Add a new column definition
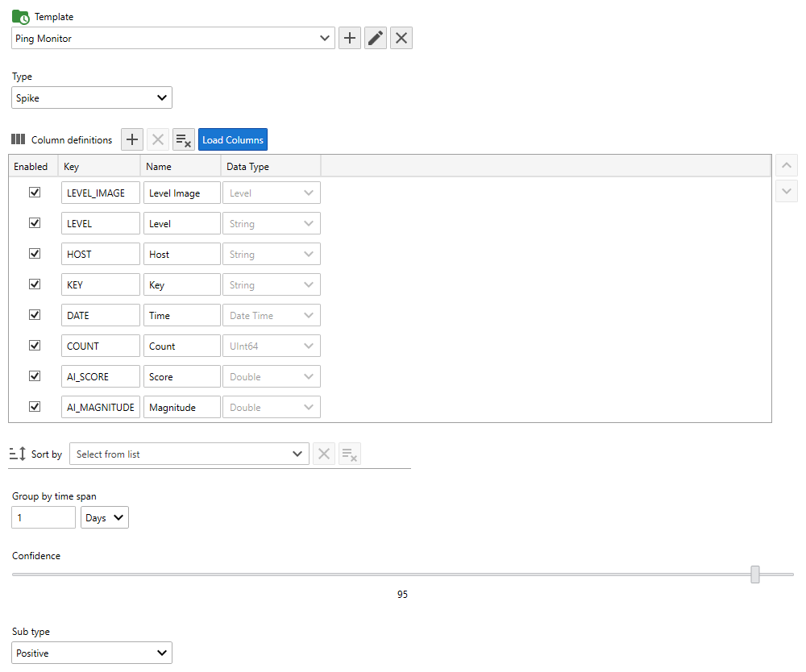The height and width of the screenshot is (672, 806). pyautogui.click(x=132, y=139)
